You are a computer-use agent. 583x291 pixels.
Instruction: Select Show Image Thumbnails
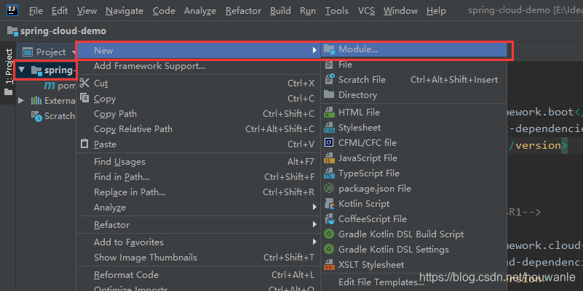click(199, 258)
